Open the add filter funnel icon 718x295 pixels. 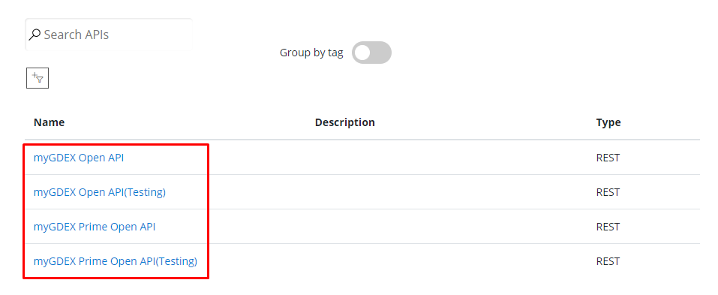click(38, 78)
